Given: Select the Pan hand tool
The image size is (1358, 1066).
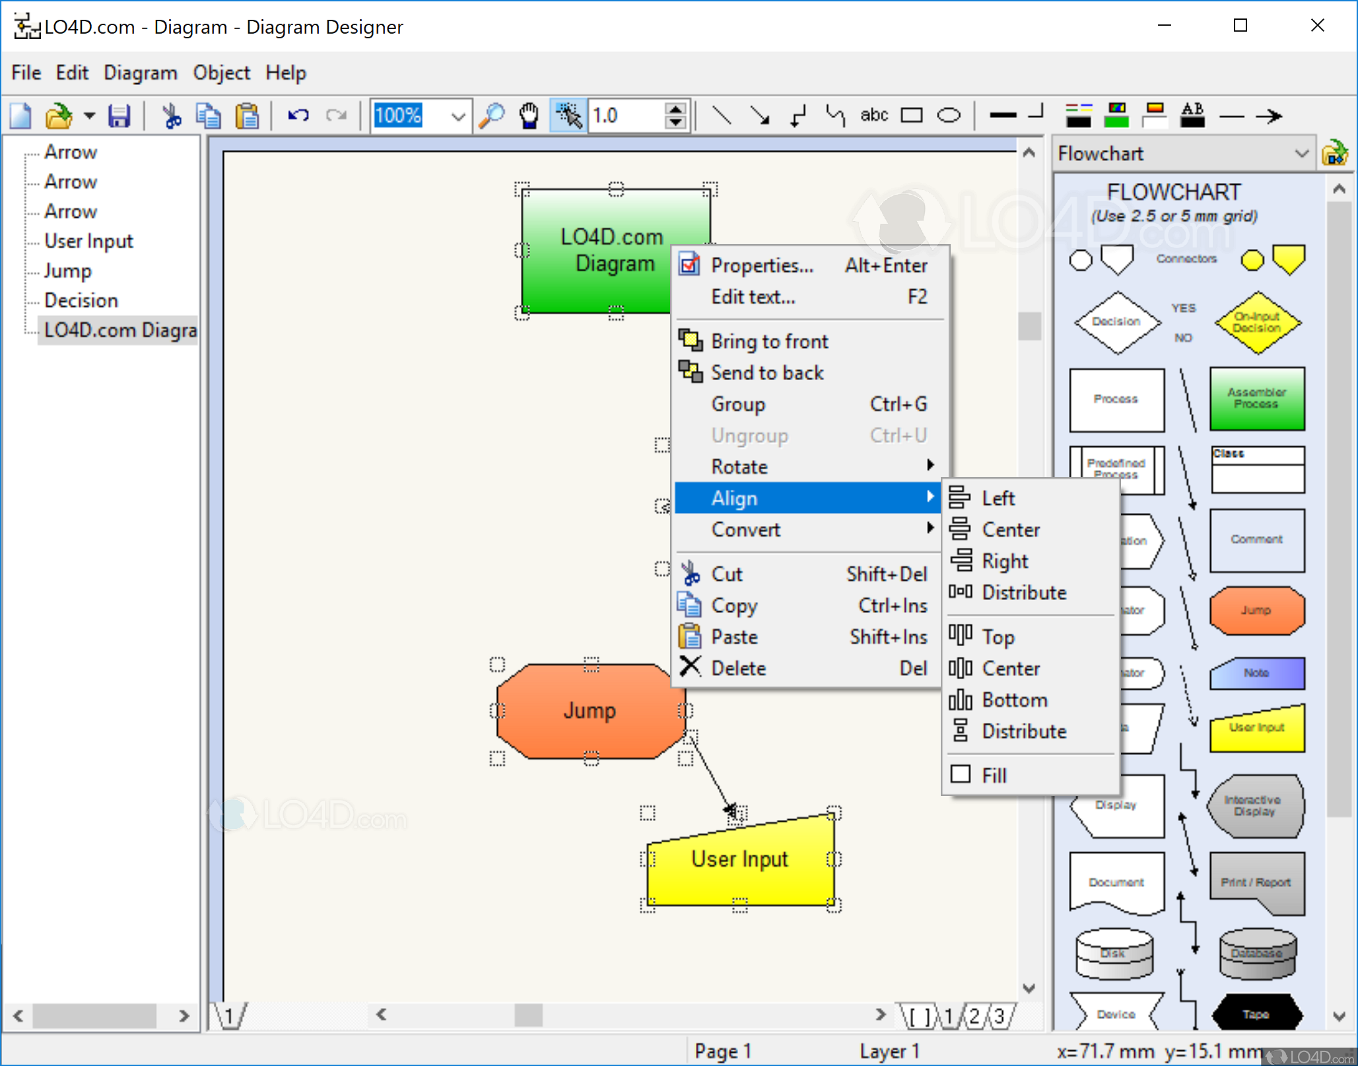Looking at the screenshot, I should pyautogui.click(x=528, y=115).
